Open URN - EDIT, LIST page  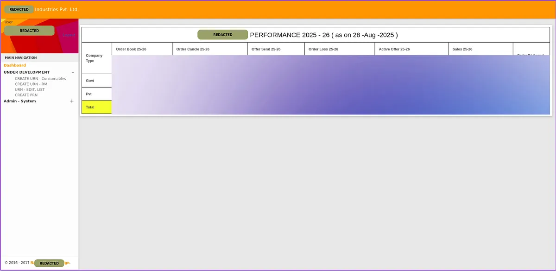(30, 89)
